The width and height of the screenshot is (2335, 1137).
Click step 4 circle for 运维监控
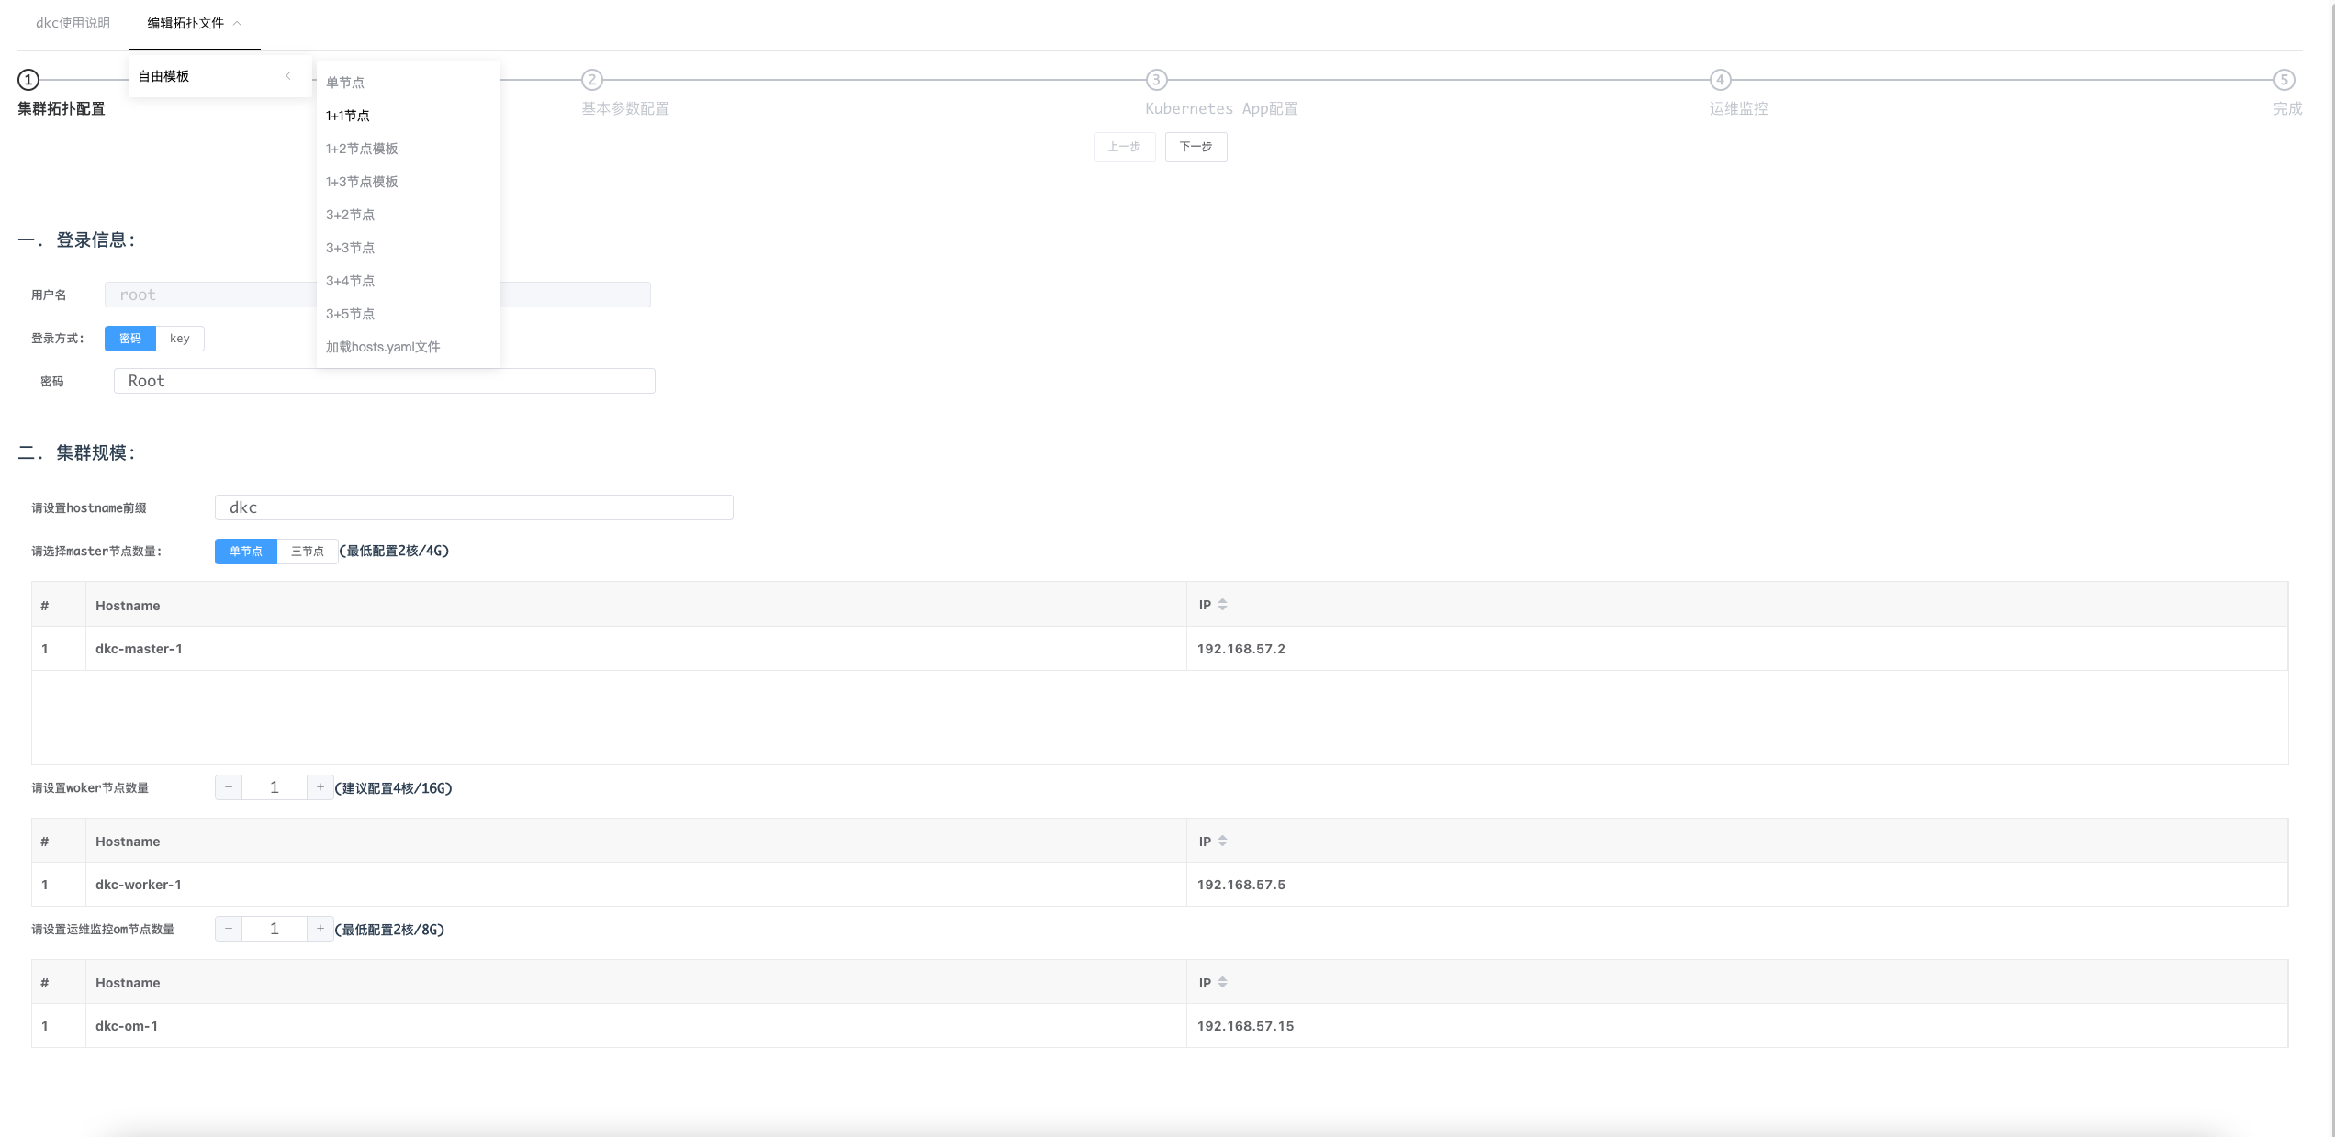click(x=1721, y=80)
